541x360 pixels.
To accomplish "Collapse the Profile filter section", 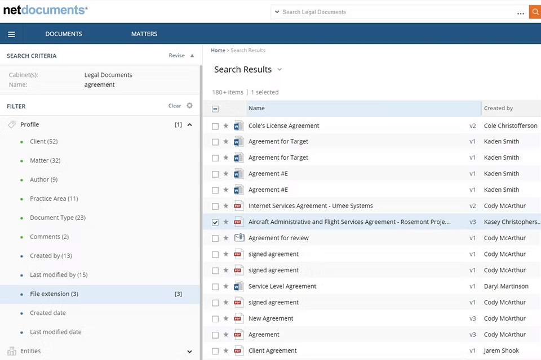I will click(190, 125).
